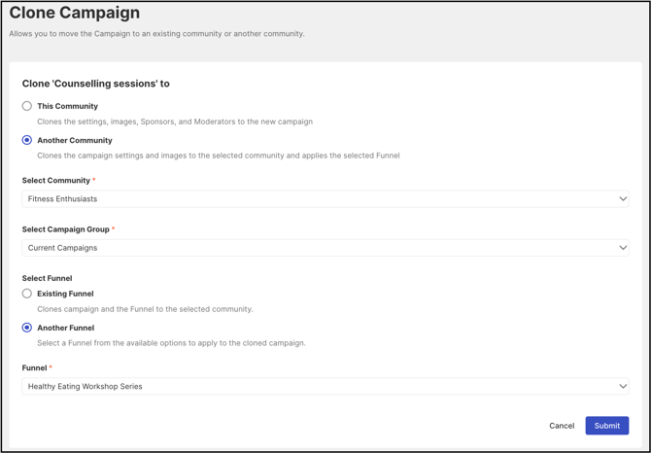
Task: Open the Campaign Group dropdown chevron
Action: pyautogui.click(x=623, y=248)
